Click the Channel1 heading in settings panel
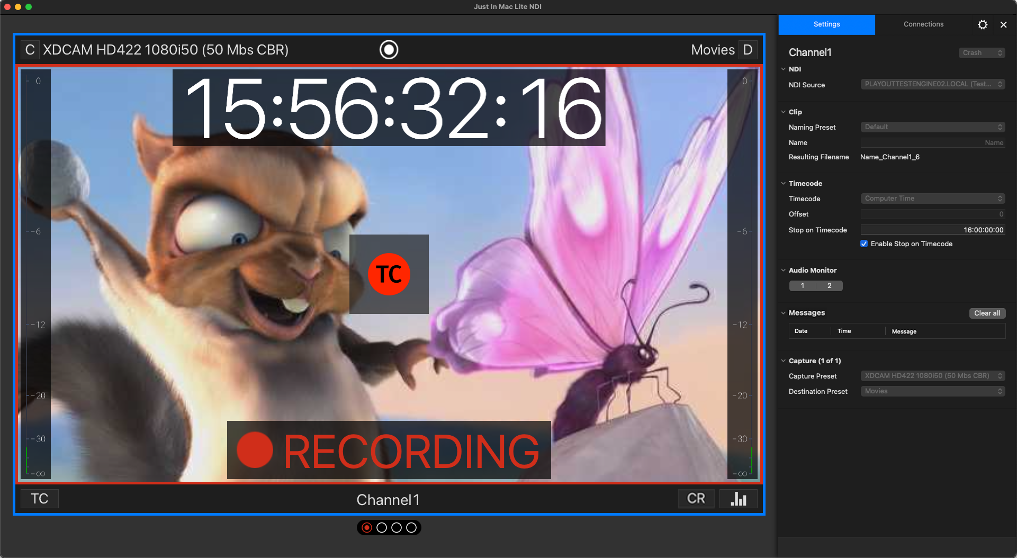This screenshot has height=558, width=1017. pyautogui.click(x=810, y=52)
